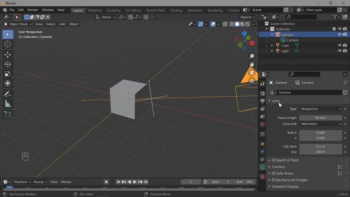Click the End frame 250 field

point(244,182)
